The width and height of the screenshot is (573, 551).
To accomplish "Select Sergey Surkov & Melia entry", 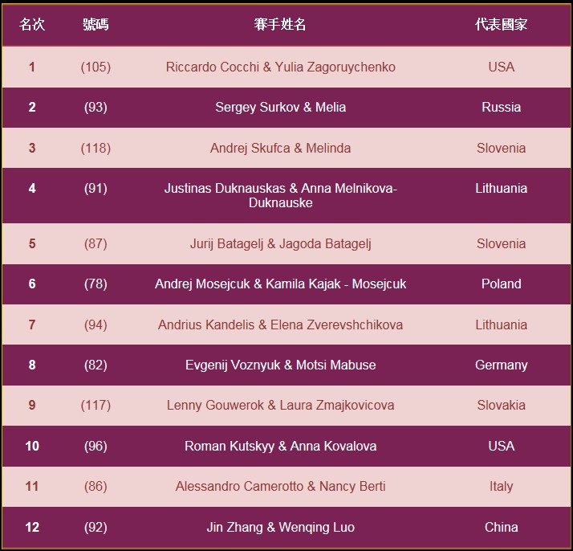I will [280, 107].
